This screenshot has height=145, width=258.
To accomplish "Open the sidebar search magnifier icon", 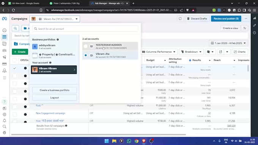I will tap(5, 126).
